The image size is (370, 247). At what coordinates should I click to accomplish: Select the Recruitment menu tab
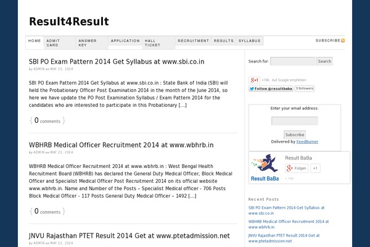click(193, 41)
